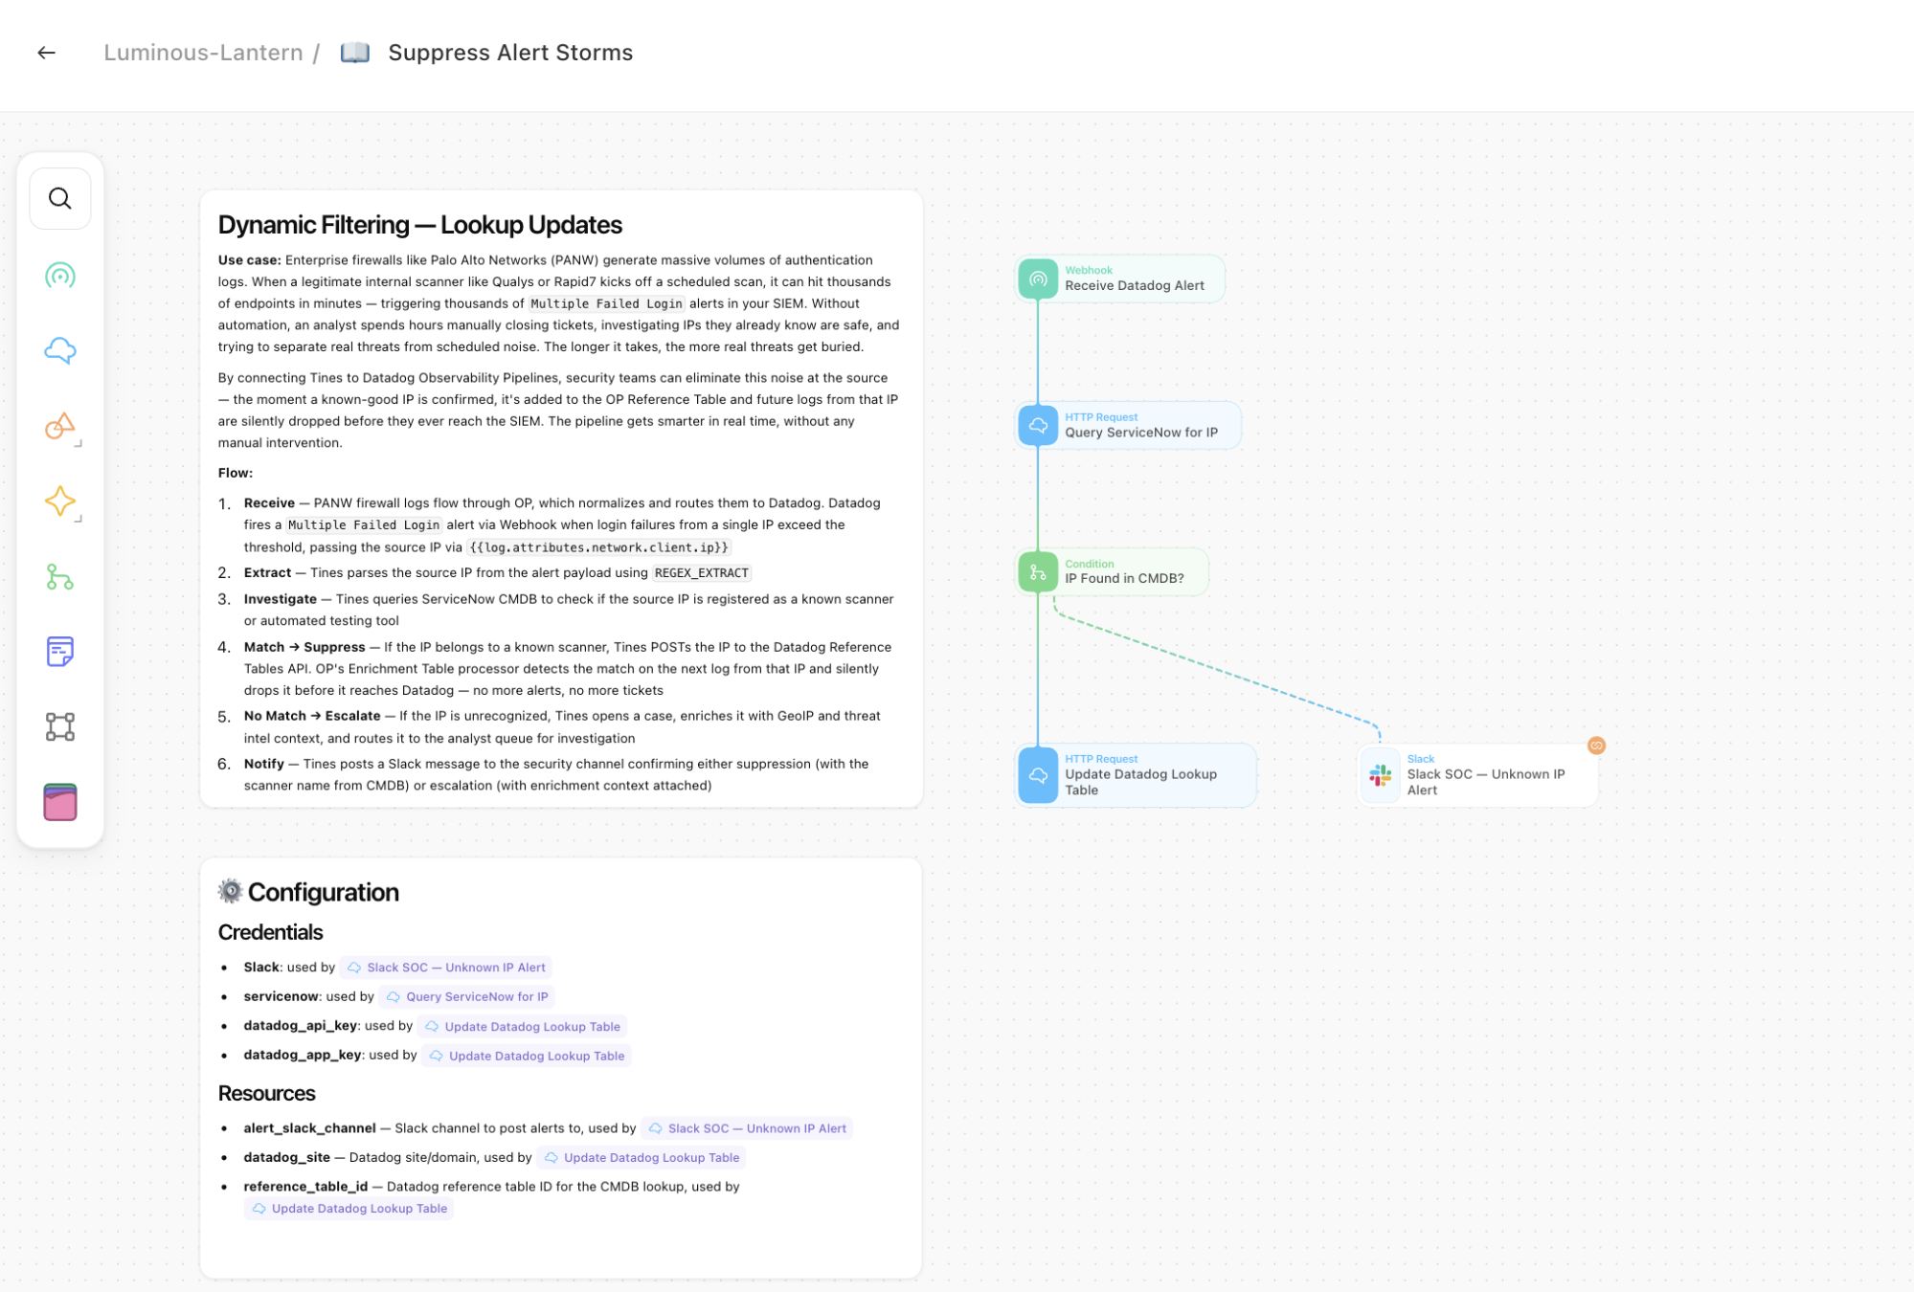The image size is (1914, 1292).
Task: Select the yellow sparkle AI tool
Action: pyautogui.click(x=60, y=501)
